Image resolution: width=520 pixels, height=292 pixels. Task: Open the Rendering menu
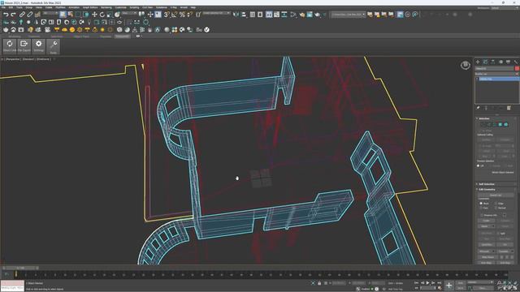[x=106, y=7]
